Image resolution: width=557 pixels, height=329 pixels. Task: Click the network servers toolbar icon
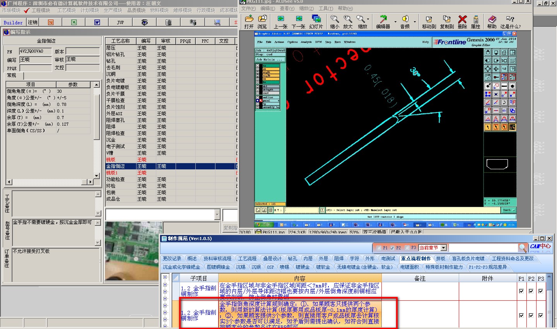[193, 22]
